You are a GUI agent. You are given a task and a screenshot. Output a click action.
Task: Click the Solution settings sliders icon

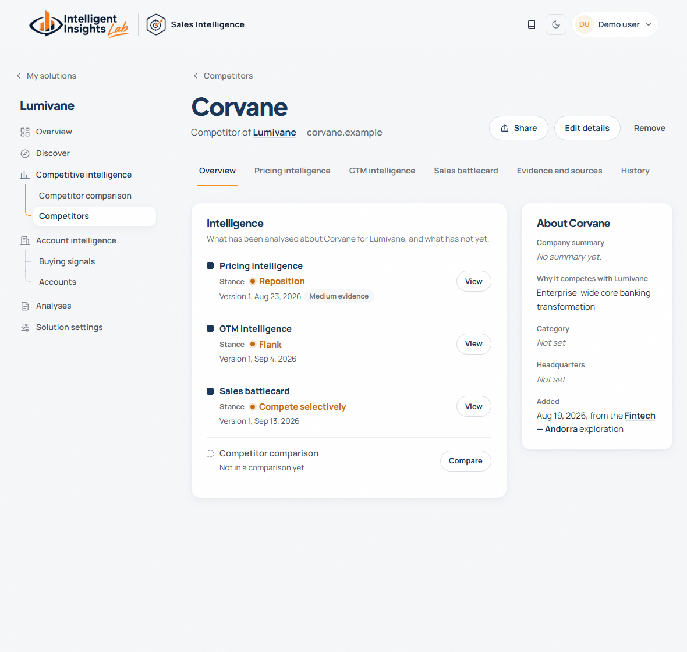click(x=25, y=327)
